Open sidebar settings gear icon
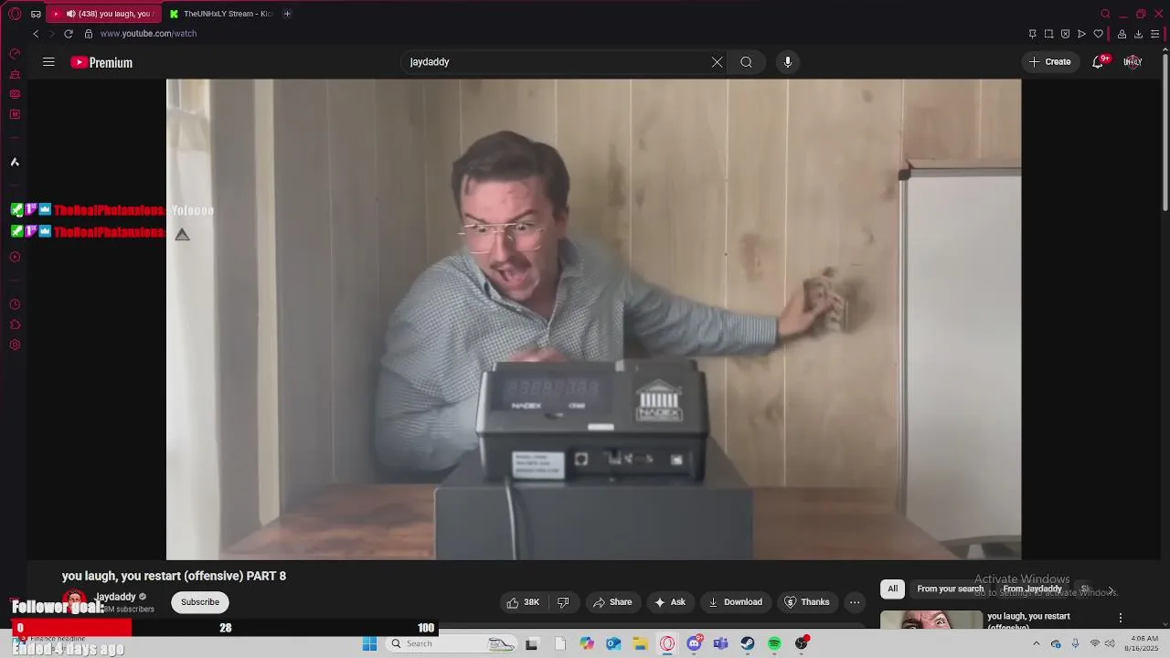The height and width of the screenshot is (658, 1170). click(x=15, y=345)
